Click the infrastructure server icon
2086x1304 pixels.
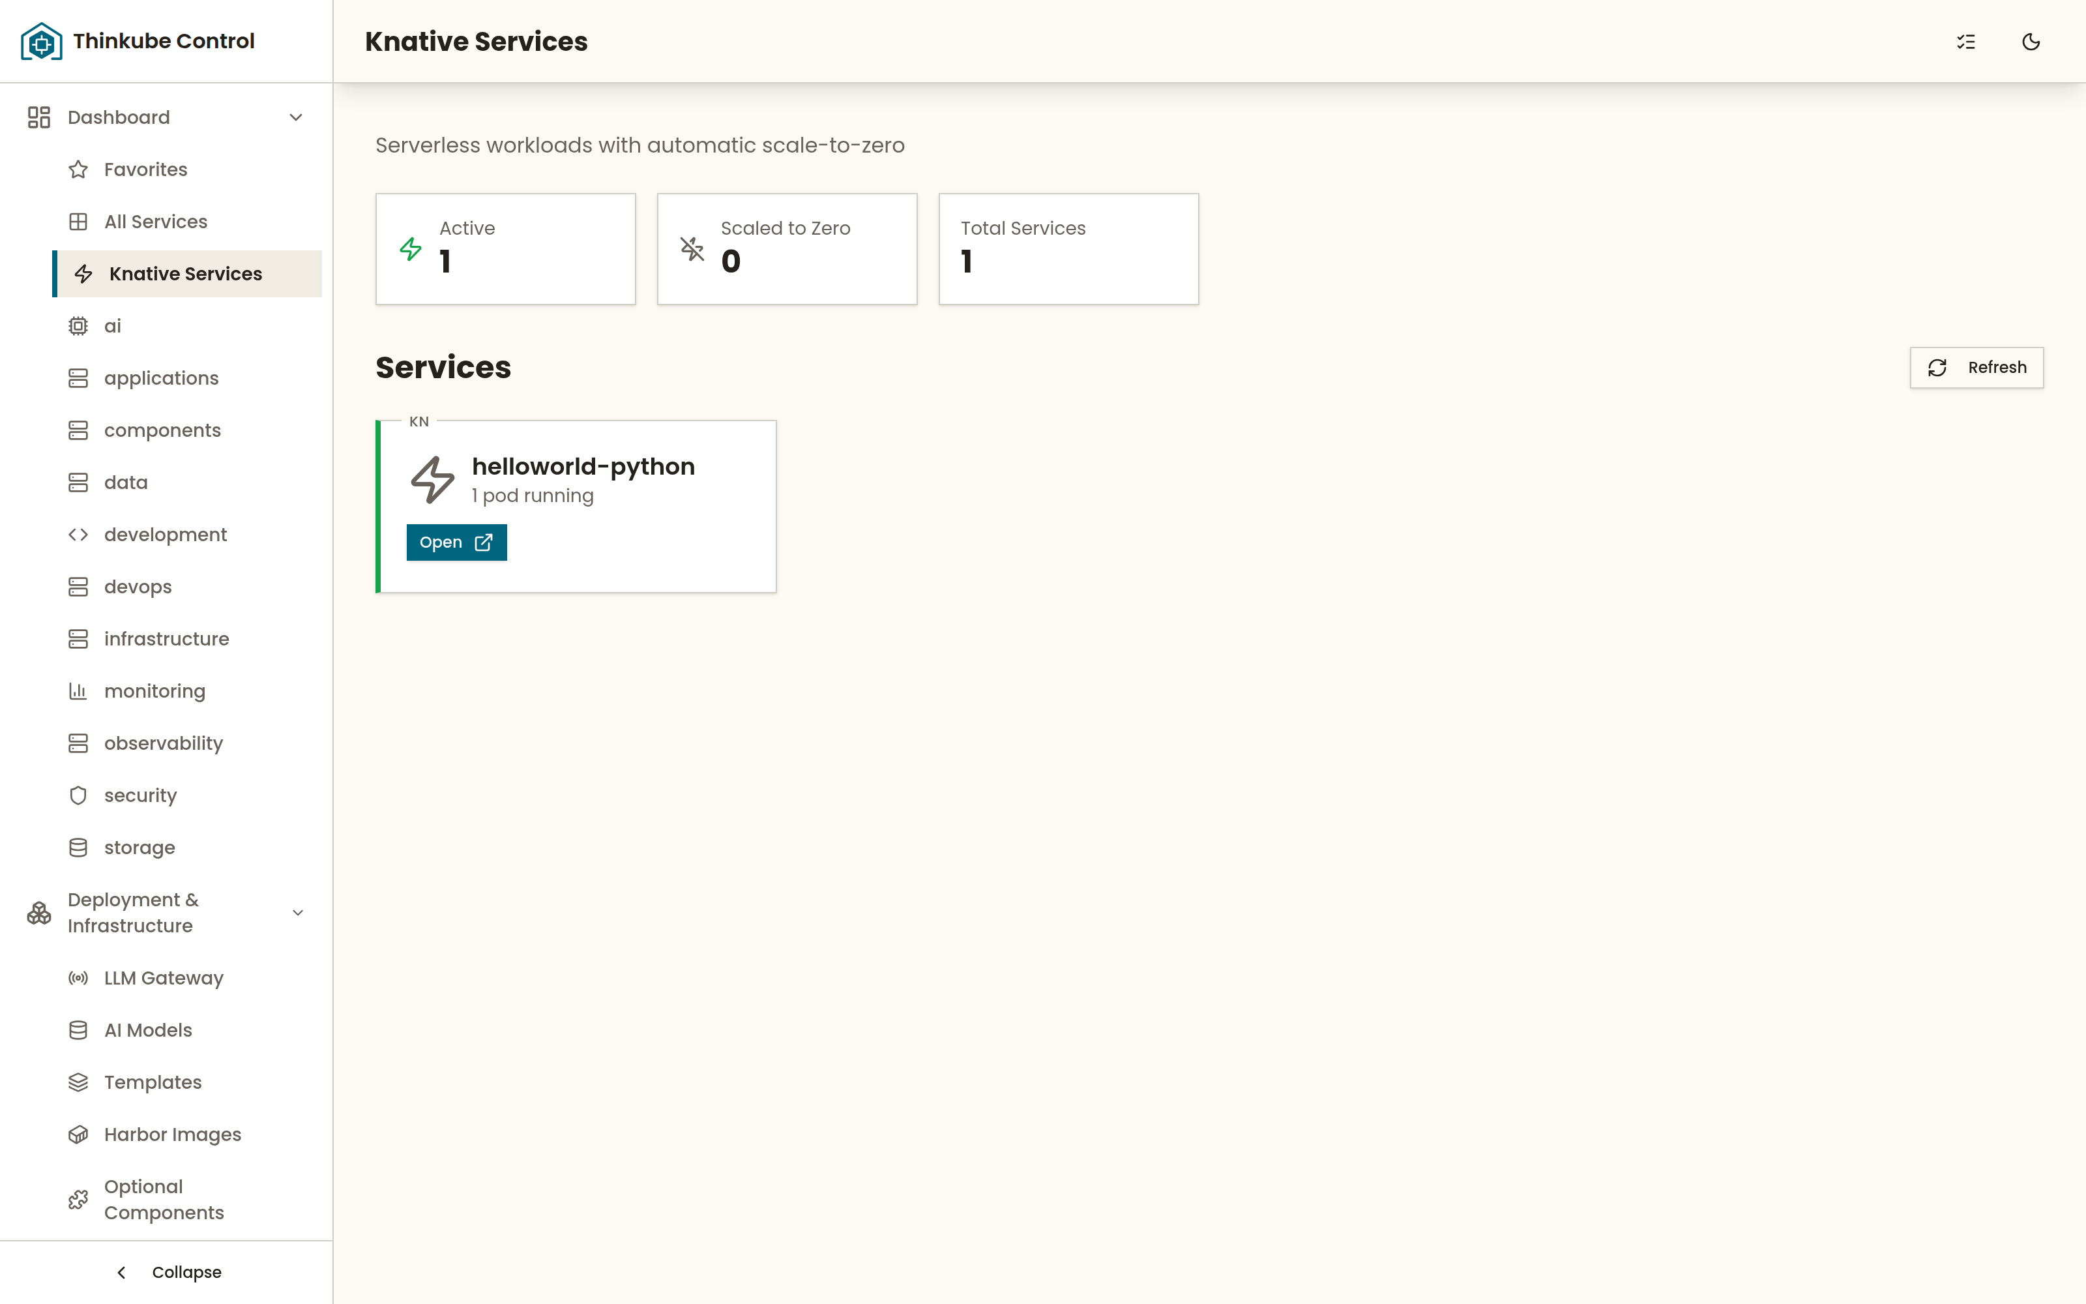coord(78,639)
